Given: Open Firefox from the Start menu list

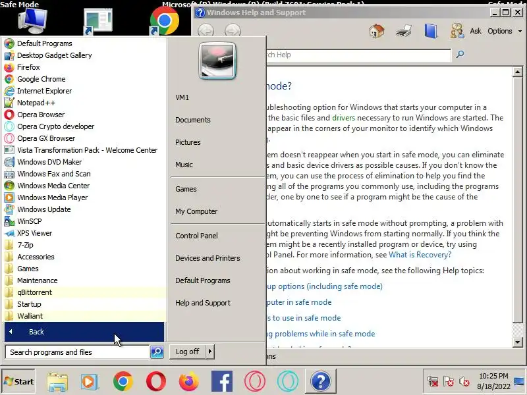Looking at the screenshot, I should tap(28, 67).
